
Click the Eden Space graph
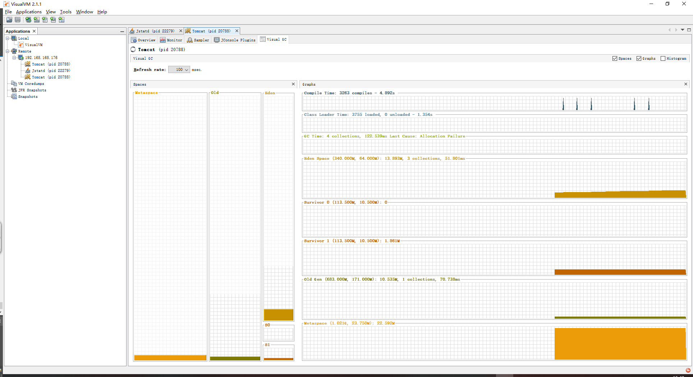(495, 180)
